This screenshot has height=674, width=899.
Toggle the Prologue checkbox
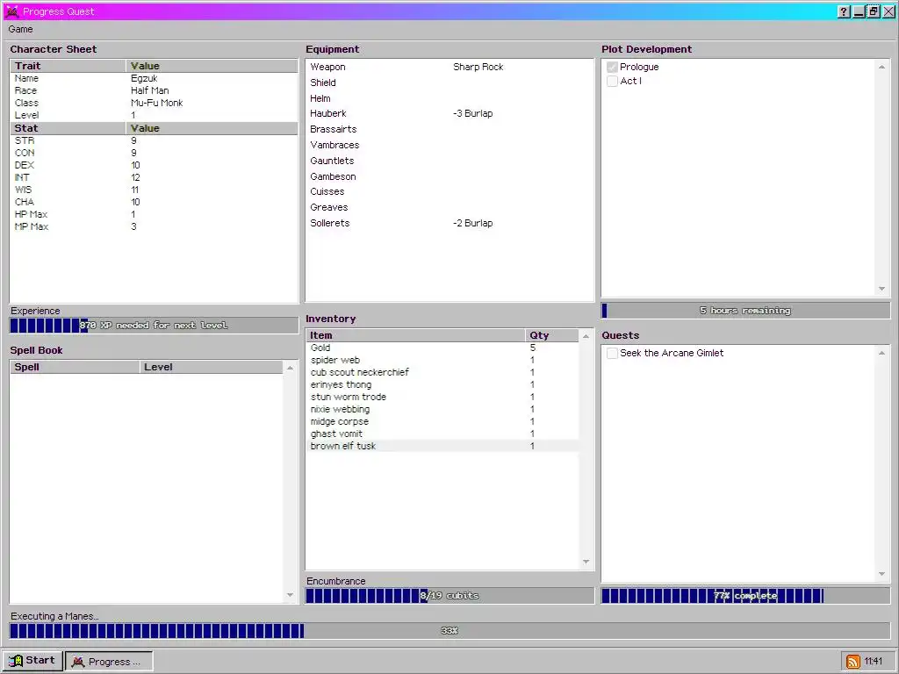pos(612,67)
